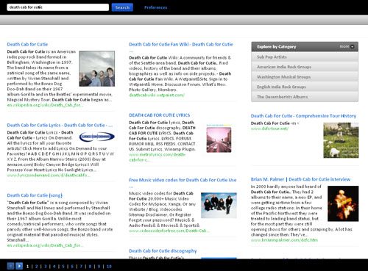The height and width of the screenshot is (271, 368).
Task: Open The Decemberists Albums category
Action: coord(305,97)
